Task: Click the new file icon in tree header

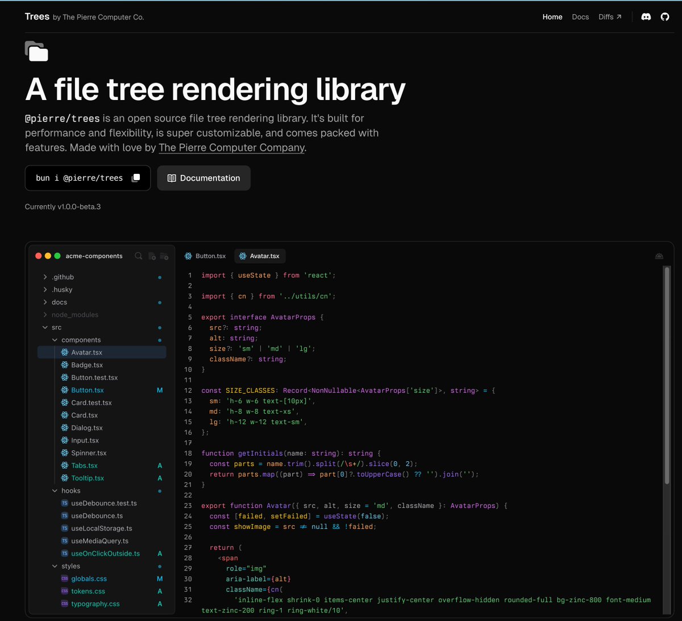Action: pyautogui.click(x=152, y=256)
